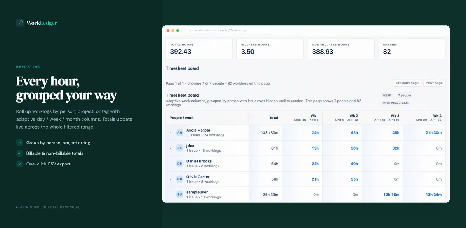
Task: Click the name Olivia Carter
Action: tap(198, 177)
